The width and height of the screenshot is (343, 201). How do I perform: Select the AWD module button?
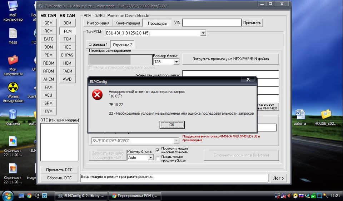tap(68, 79)
